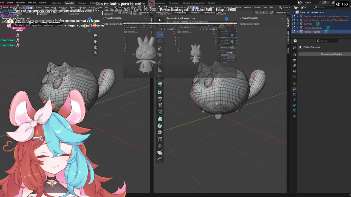Select the Loop Cut tool
Screen dimensions: 351x197
160,105
